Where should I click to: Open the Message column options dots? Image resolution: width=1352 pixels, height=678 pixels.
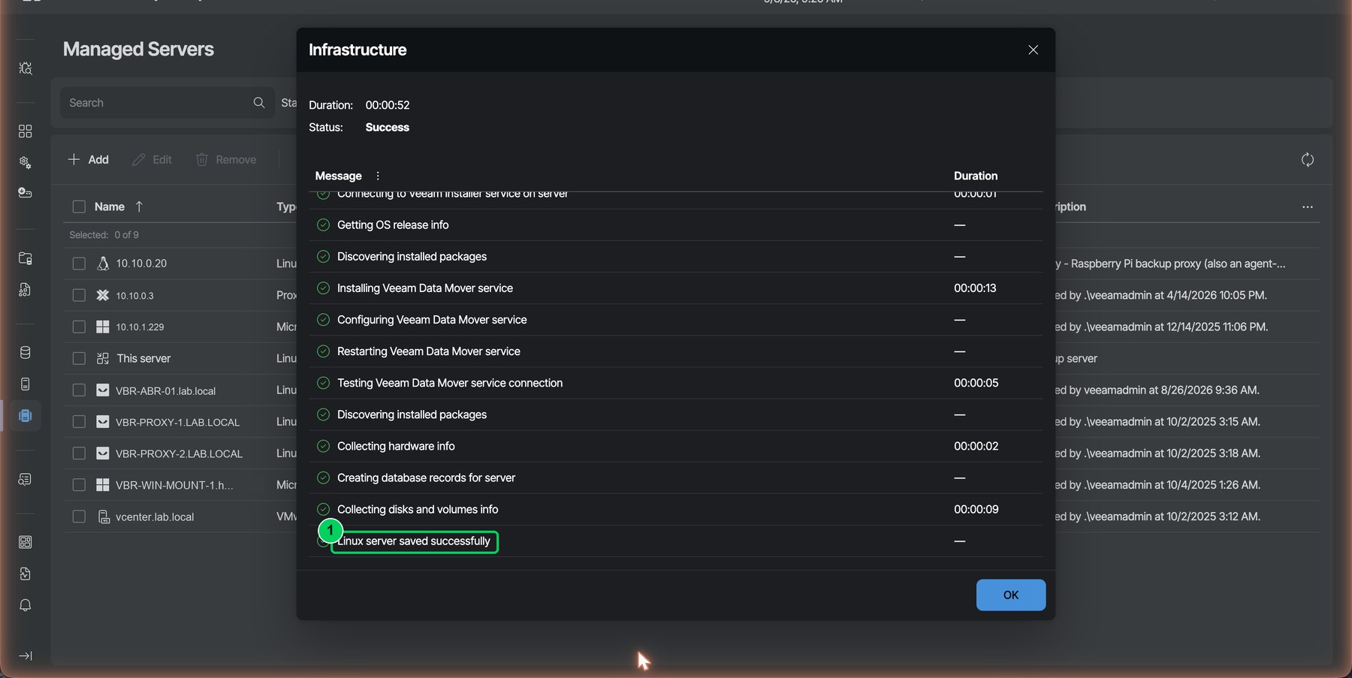(378, 176)
